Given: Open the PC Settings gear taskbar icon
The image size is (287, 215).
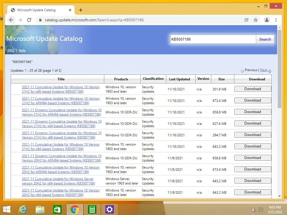Looking at the screenshot, I should (109, 209).
